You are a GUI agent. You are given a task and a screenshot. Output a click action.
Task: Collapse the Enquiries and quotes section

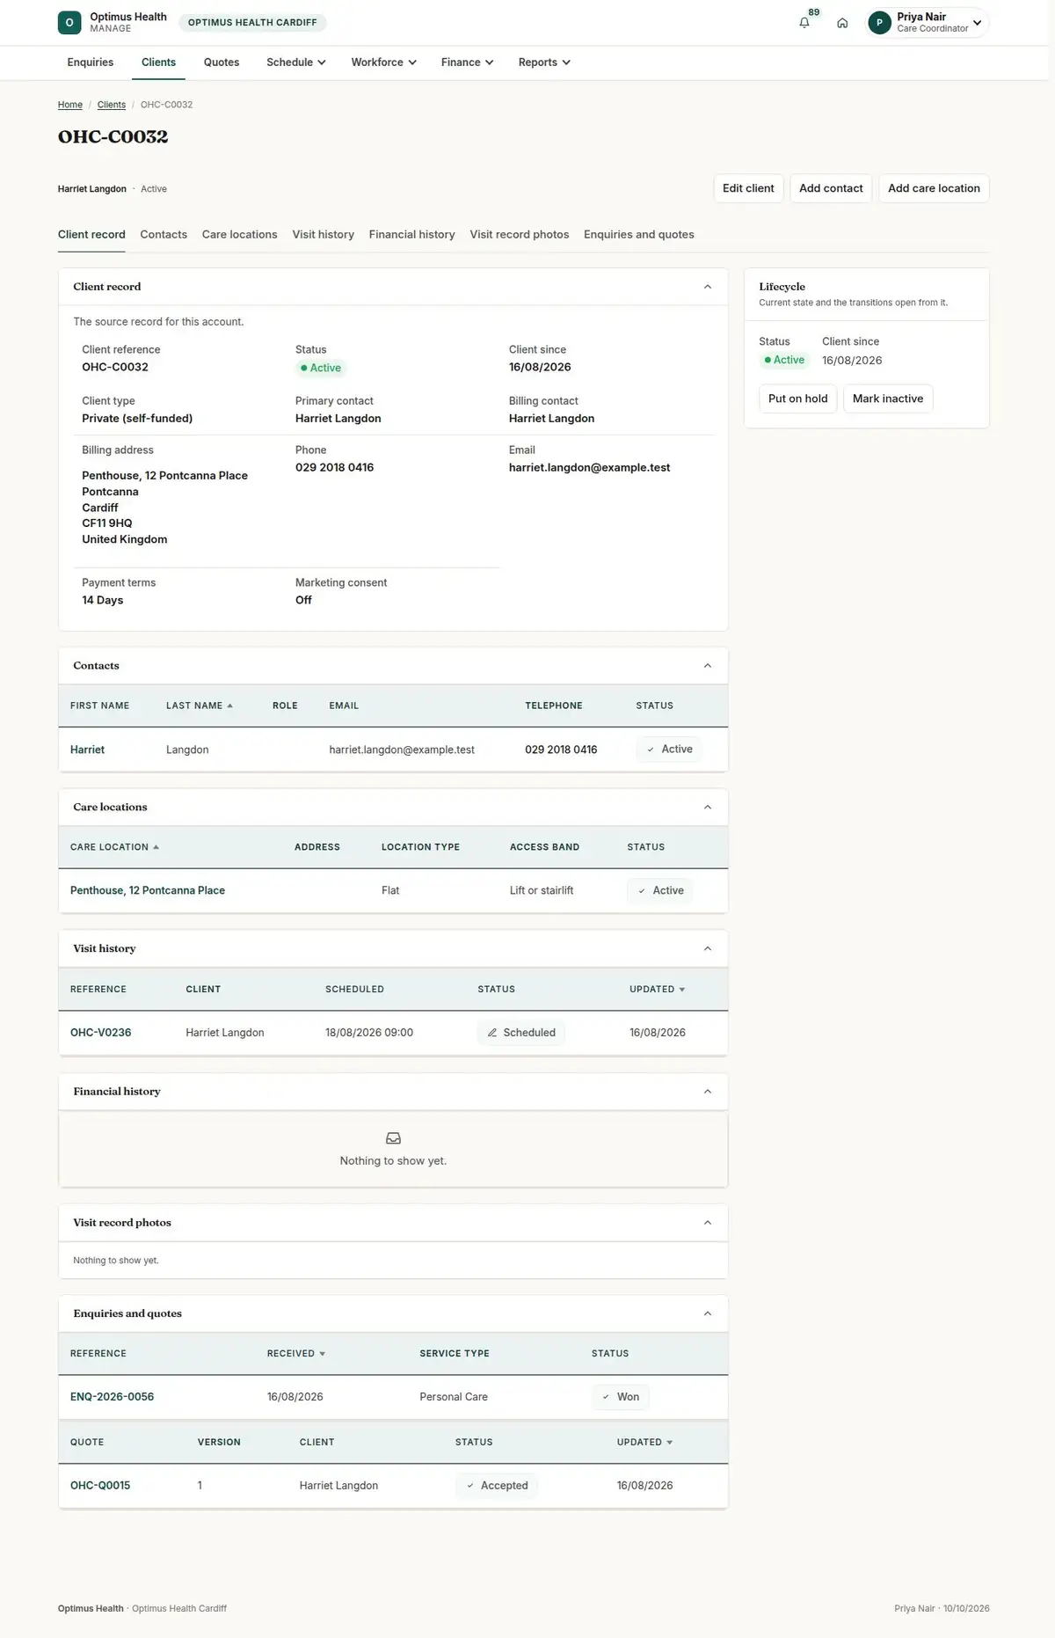point(708,1313)
